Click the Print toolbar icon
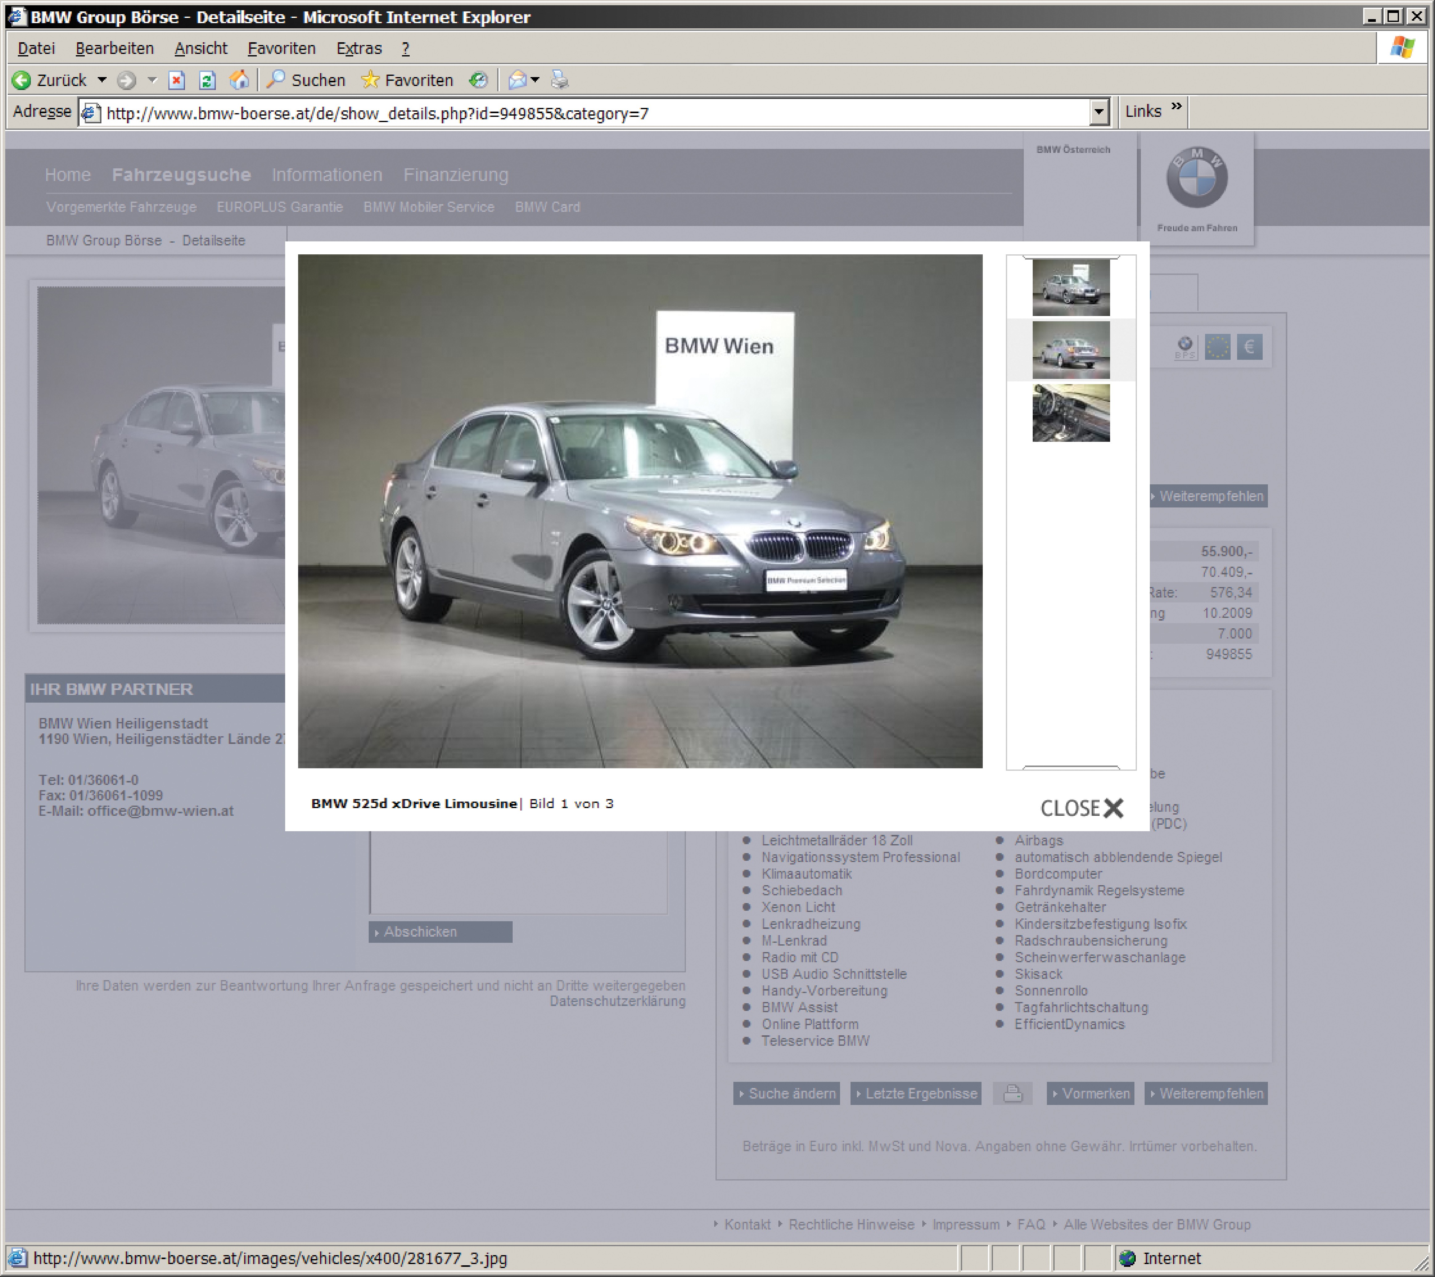1435x1277 pixels. click(x=560, y=81)
